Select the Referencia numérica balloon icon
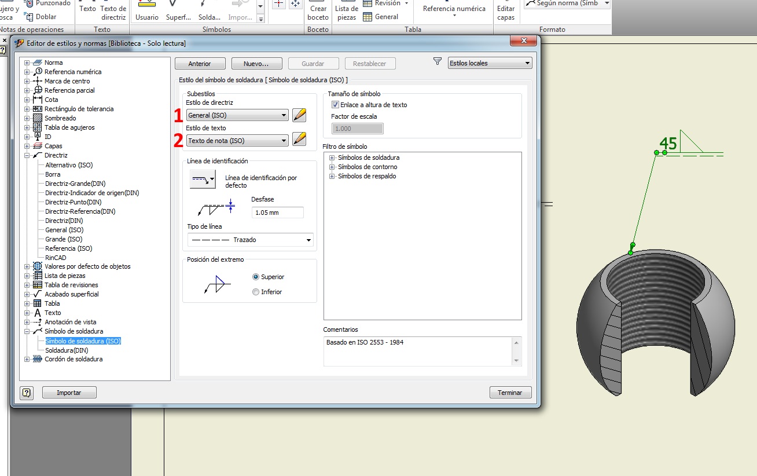This screenshot has width=757, height=476. point(38,72)
